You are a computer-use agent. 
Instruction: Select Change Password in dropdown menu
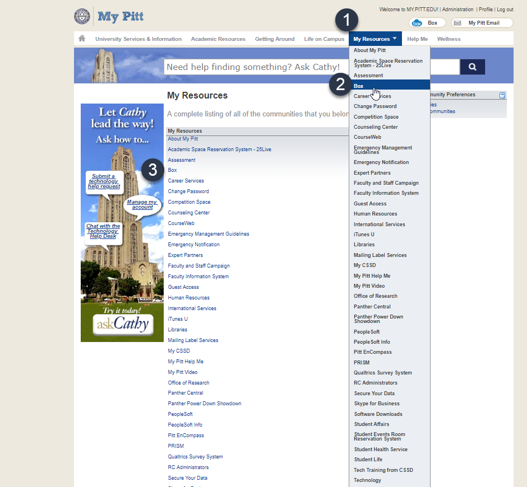pos(375,106)
